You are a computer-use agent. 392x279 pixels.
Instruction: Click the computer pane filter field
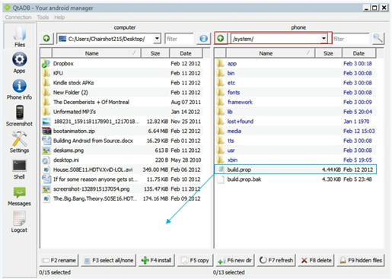point(180,39)
